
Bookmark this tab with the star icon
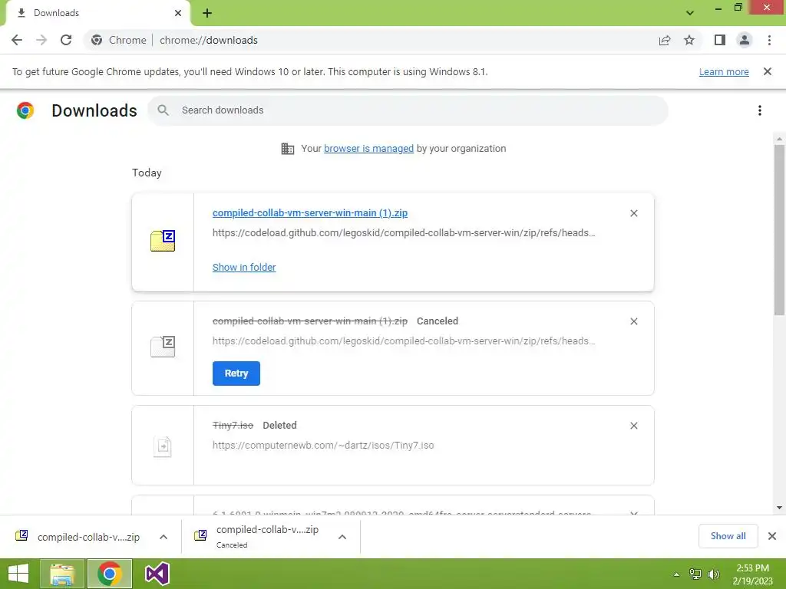pyautogui.click(x=689, y=40)
